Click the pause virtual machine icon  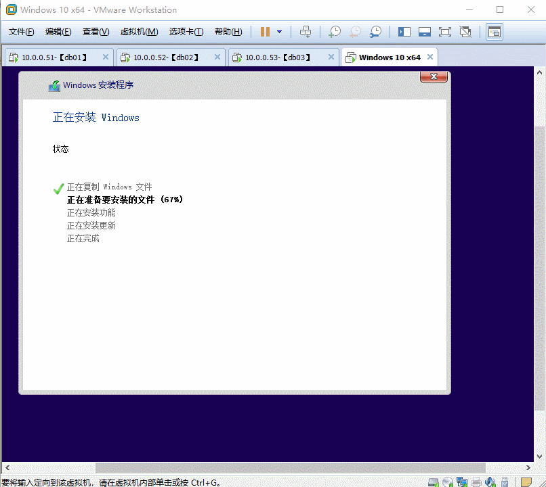pyautogui.click(x=265, y=32)
